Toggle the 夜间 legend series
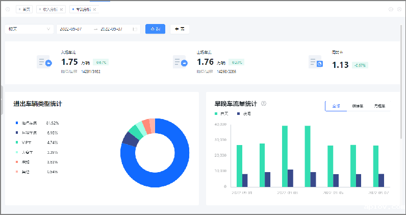The height and width of the screenshot is (215, 406). coord(244,113)
